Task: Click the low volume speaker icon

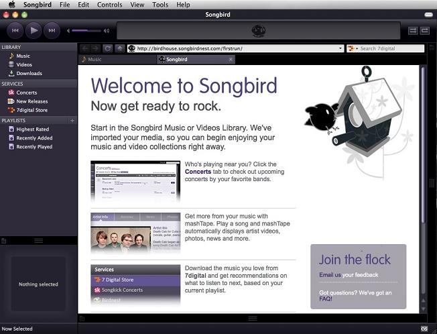Action: (68, 31)
